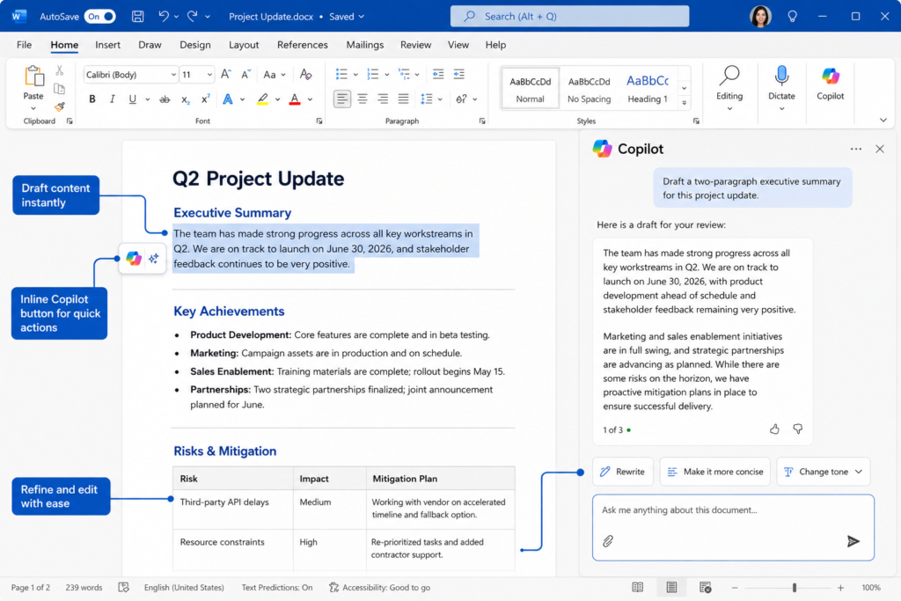901x601 pixels.
Task: Open the Review ribbon tab
Action: (x=415, y=45)
